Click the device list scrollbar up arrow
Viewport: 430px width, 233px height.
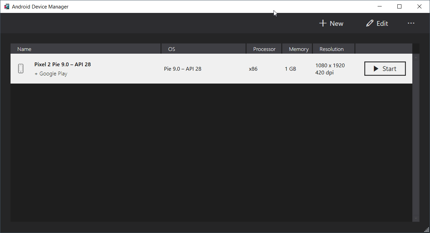click(x=416, y=57)
